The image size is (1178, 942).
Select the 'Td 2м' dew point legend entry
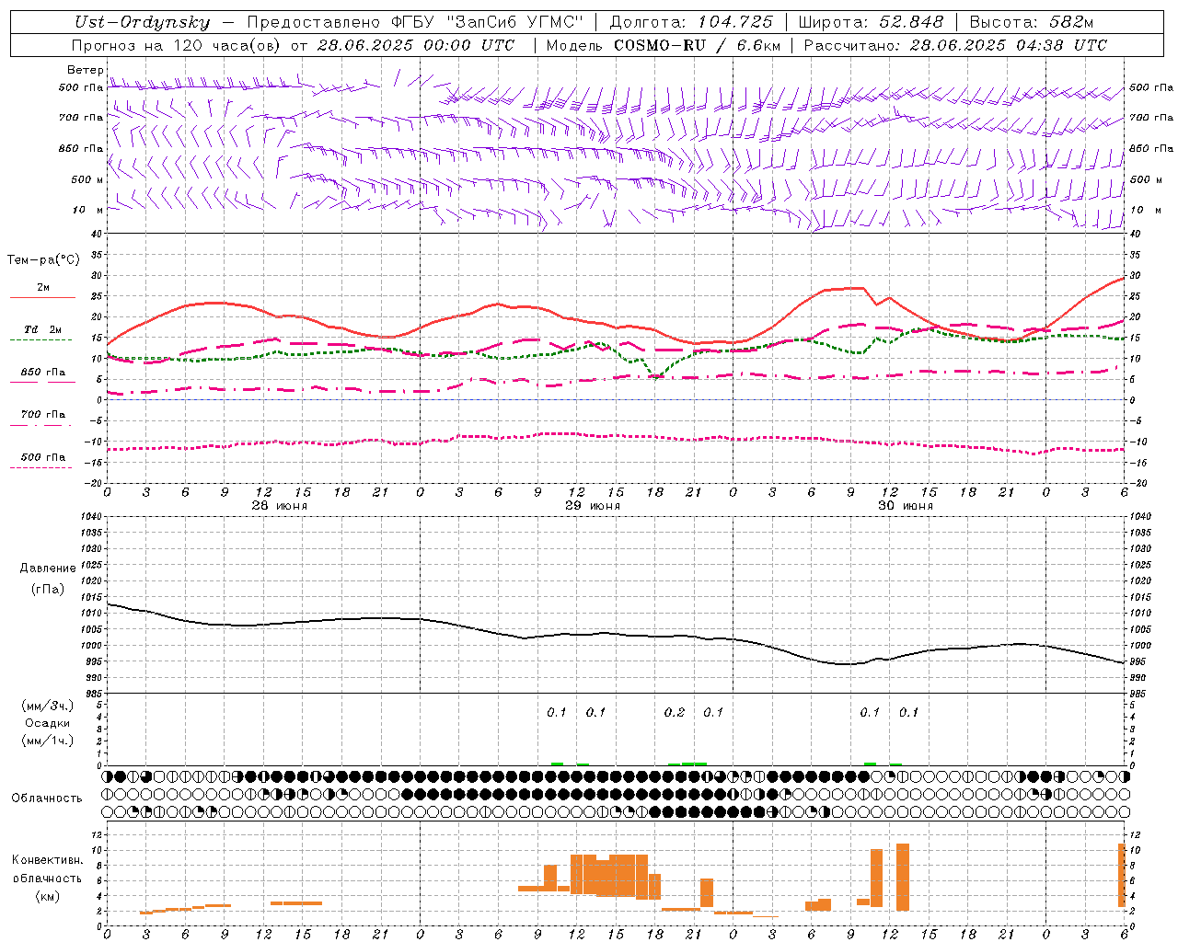coord(43,329)
